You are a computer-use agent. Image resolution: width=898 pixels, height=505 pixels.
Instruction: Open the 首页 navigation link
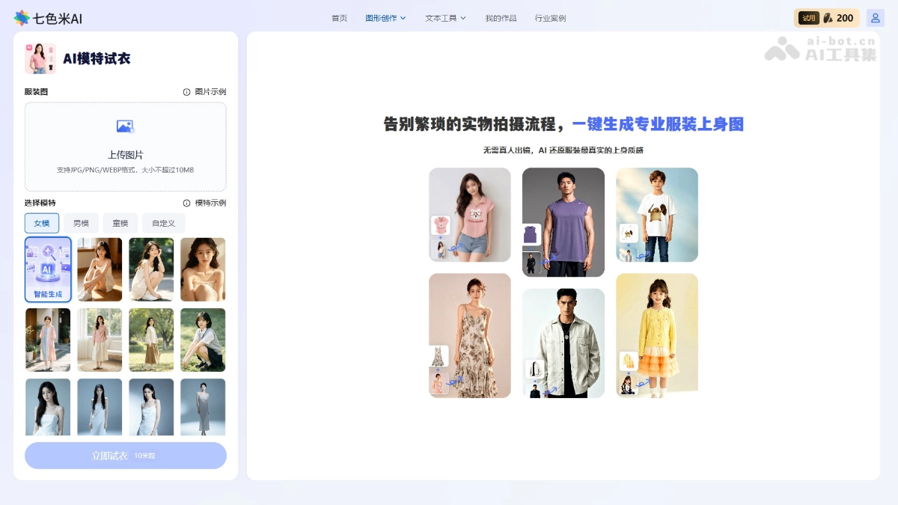[340, 18]
